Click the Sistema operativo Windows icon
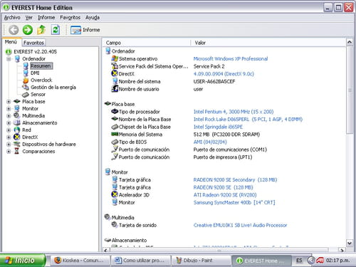The image size is (356, 267). tap(115, 58)
